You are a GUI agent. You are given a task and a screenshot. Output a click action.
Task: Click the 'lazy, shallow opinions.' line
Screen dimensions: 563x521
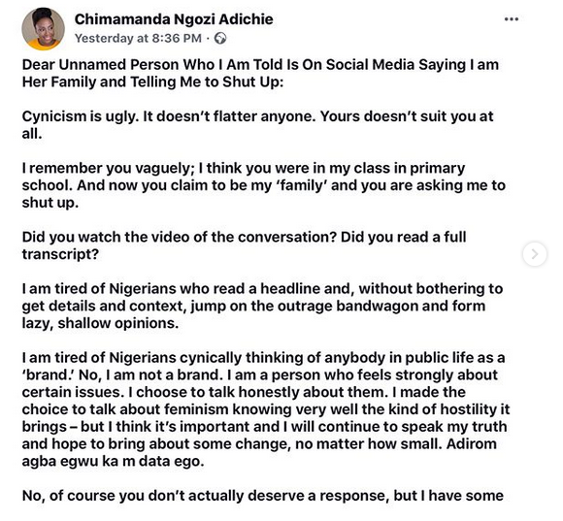coord(100,323)
